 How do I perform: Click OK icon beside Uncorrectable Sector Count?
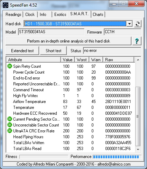pos(10,125)
